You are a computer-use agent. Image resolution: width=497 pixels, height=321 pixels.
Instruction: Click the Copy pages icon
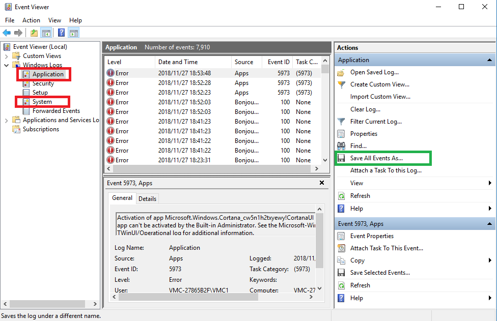click(341, 260)
